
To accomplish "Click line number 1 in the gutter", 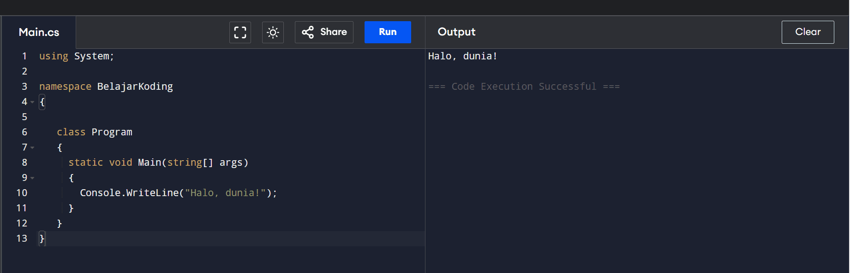I will (x=24, y=56).
